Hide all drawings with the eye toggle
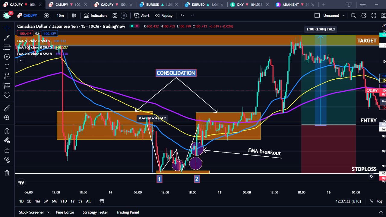The image size is (386, 217). (7, 159)
